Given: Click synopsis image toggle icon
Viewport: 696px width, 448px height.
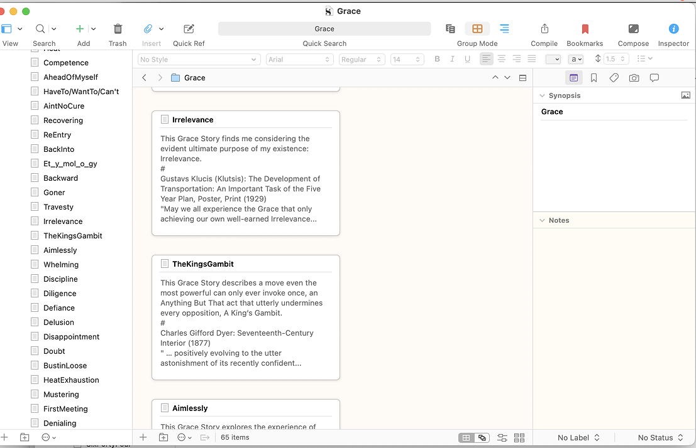Looking at the screenshot, I should tap(686, 95).
